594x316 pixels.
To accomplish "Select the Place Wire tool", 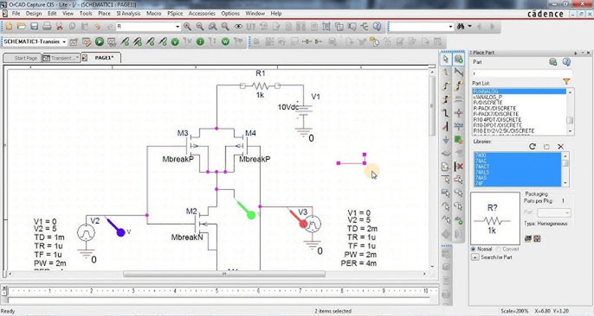I will 446,72.
